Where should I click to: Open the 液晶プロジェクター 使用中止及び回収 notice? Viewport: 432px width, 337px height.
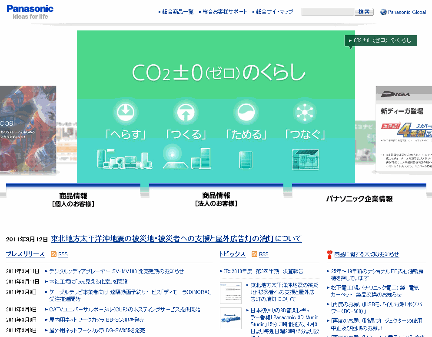(x=377, y=324)
